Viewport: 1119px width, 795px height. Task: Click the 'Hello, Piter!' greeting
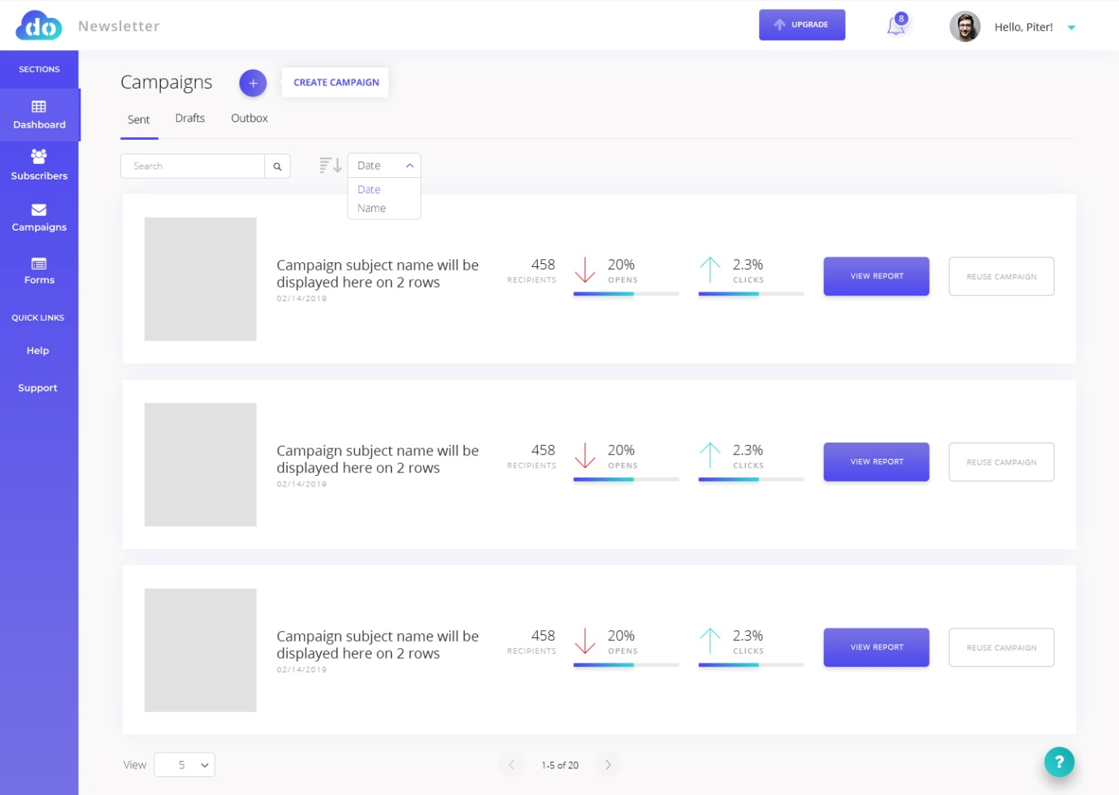[1023, 27]
